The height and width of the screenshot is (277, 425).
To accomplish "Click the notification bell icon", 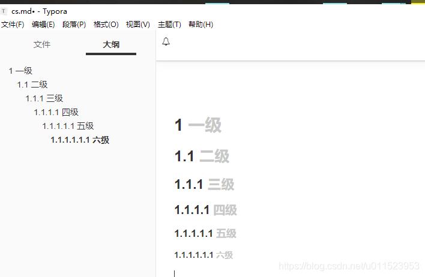I will 166,41.
